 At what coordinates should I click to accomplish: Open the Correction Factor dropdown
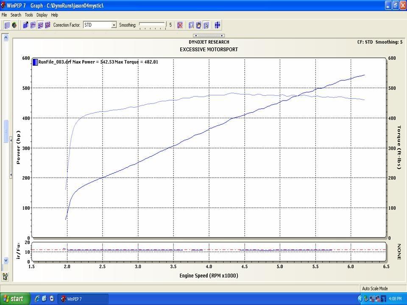[x=114, y=25]
